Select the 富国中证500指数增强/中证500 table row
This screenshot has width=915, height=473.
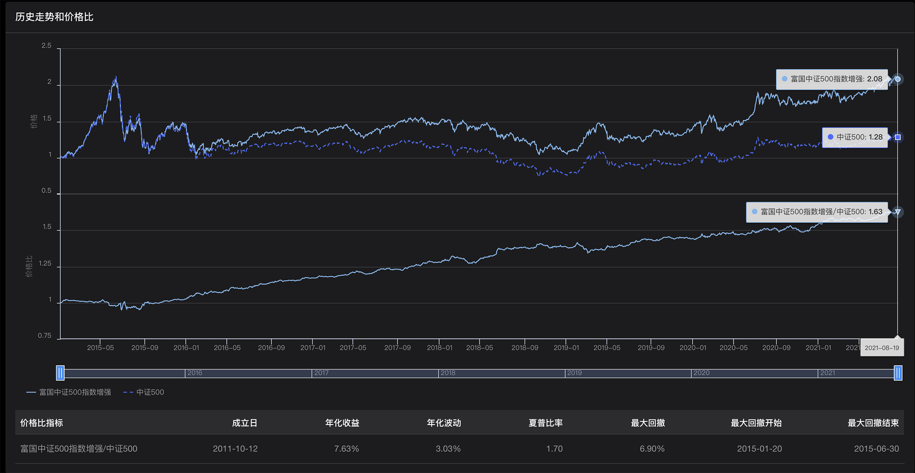click(x=79, y=449)
